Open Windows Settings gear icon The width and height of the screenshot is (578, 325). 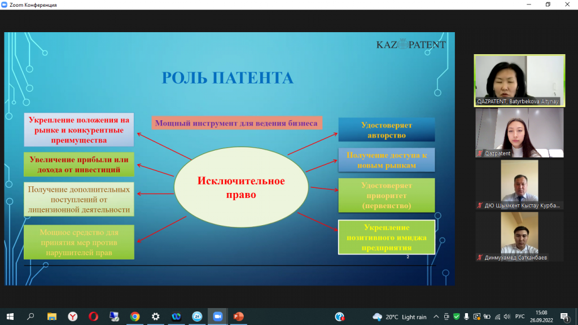(x=155, y=317)
